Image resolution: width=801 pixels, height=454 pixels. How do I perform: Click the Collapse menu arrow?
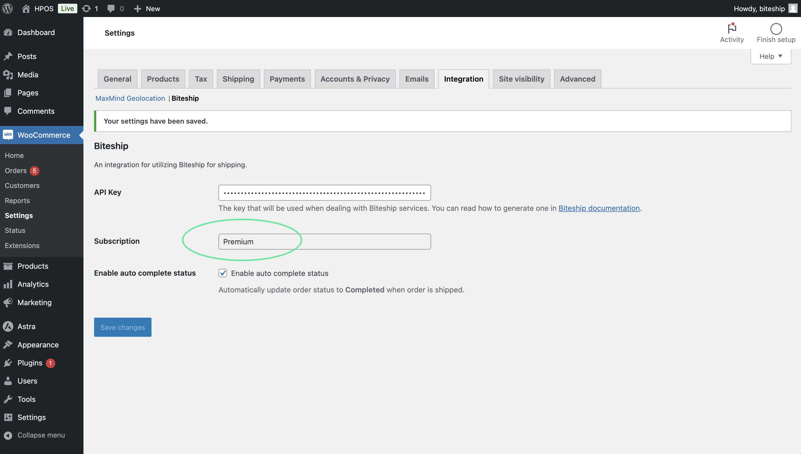[8, 435]
